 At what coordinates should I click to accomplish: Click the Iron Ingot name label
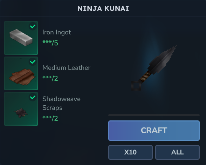57,32
